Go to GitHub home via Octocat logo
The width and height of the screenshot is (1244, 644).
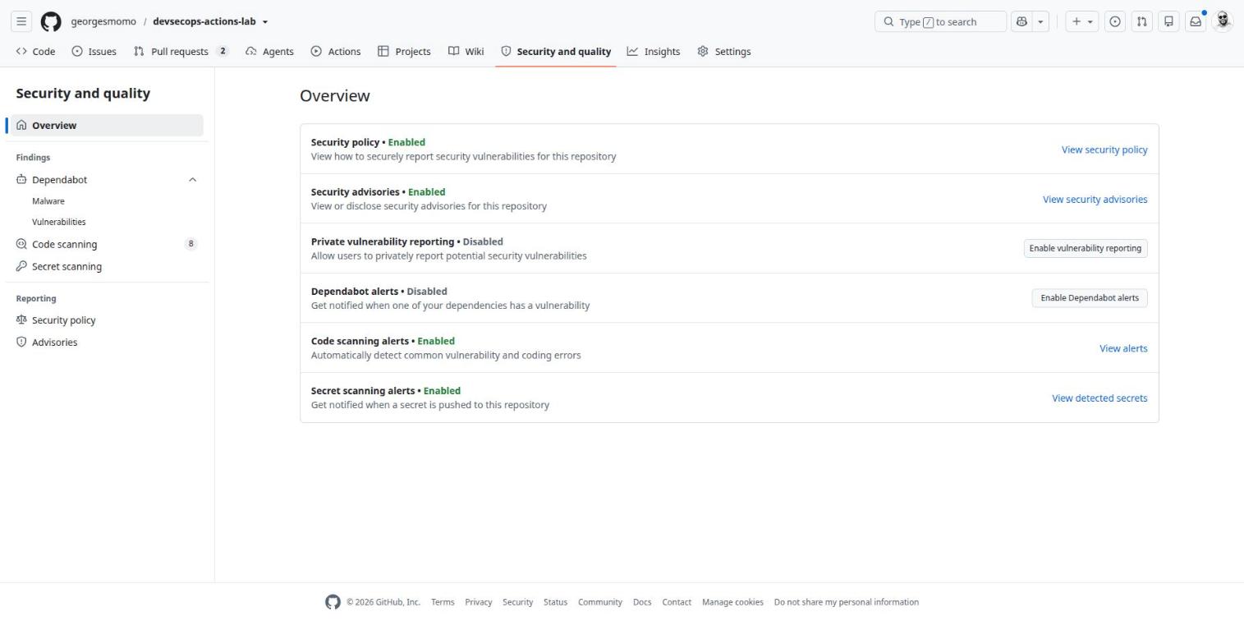tap(51, 21)
